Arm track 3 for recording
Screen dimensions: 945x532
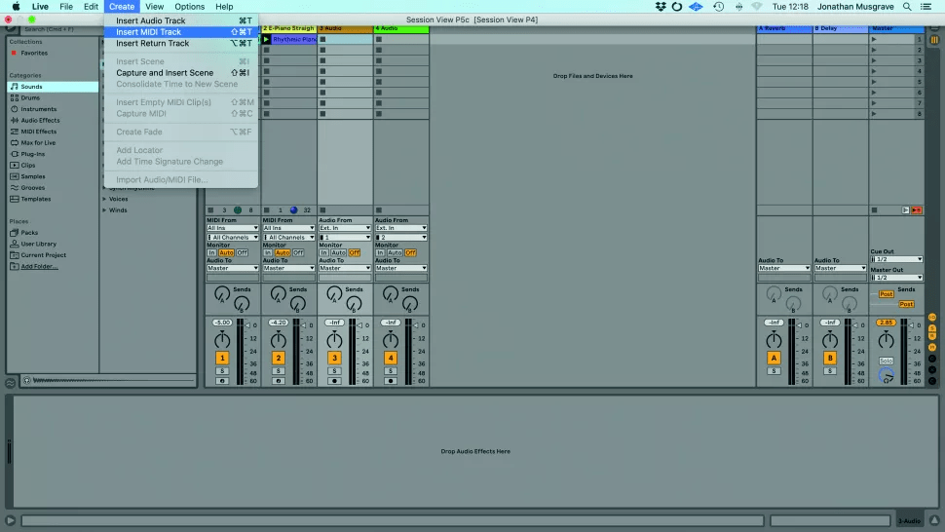(x=334, y=381)
